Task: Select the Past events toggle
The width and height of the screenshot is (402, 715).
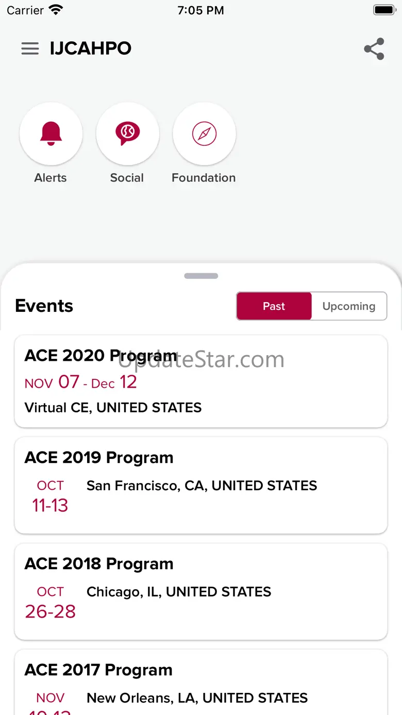Action: (x=274, y=306)
